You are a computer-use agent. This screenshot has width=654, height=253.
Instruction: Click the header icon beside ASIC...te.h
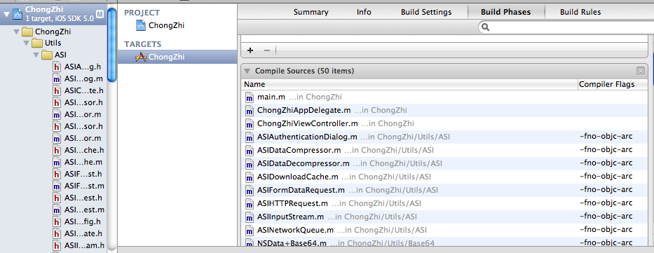[x=56, y=90]
